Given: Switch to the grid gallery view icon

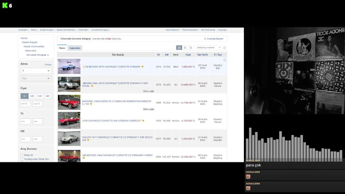Looking at the screenshot, I should [x=191, y=48].
